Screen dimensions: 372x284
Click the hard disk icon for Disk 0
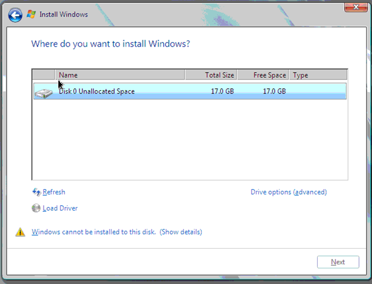[44, 93]
